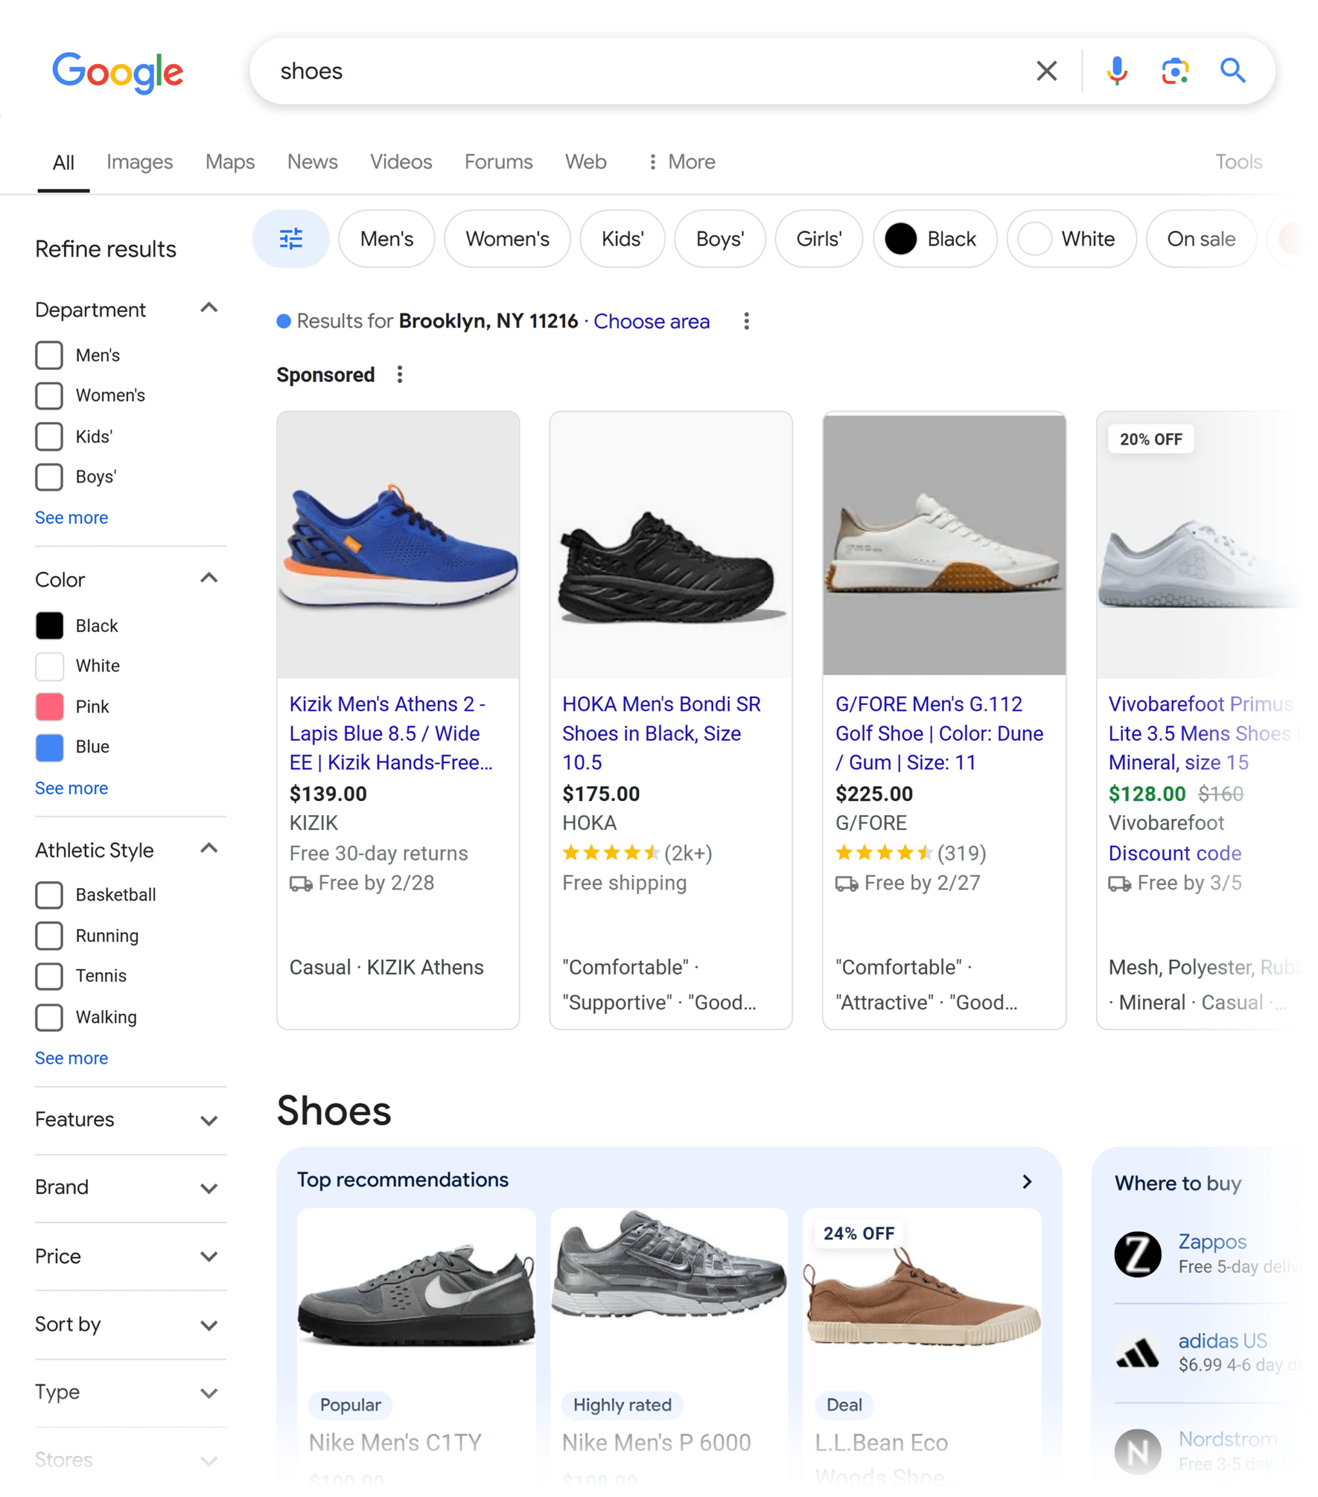
Task: Open the three-dot menu next to Sponsored
Action: tap(399, 375)
